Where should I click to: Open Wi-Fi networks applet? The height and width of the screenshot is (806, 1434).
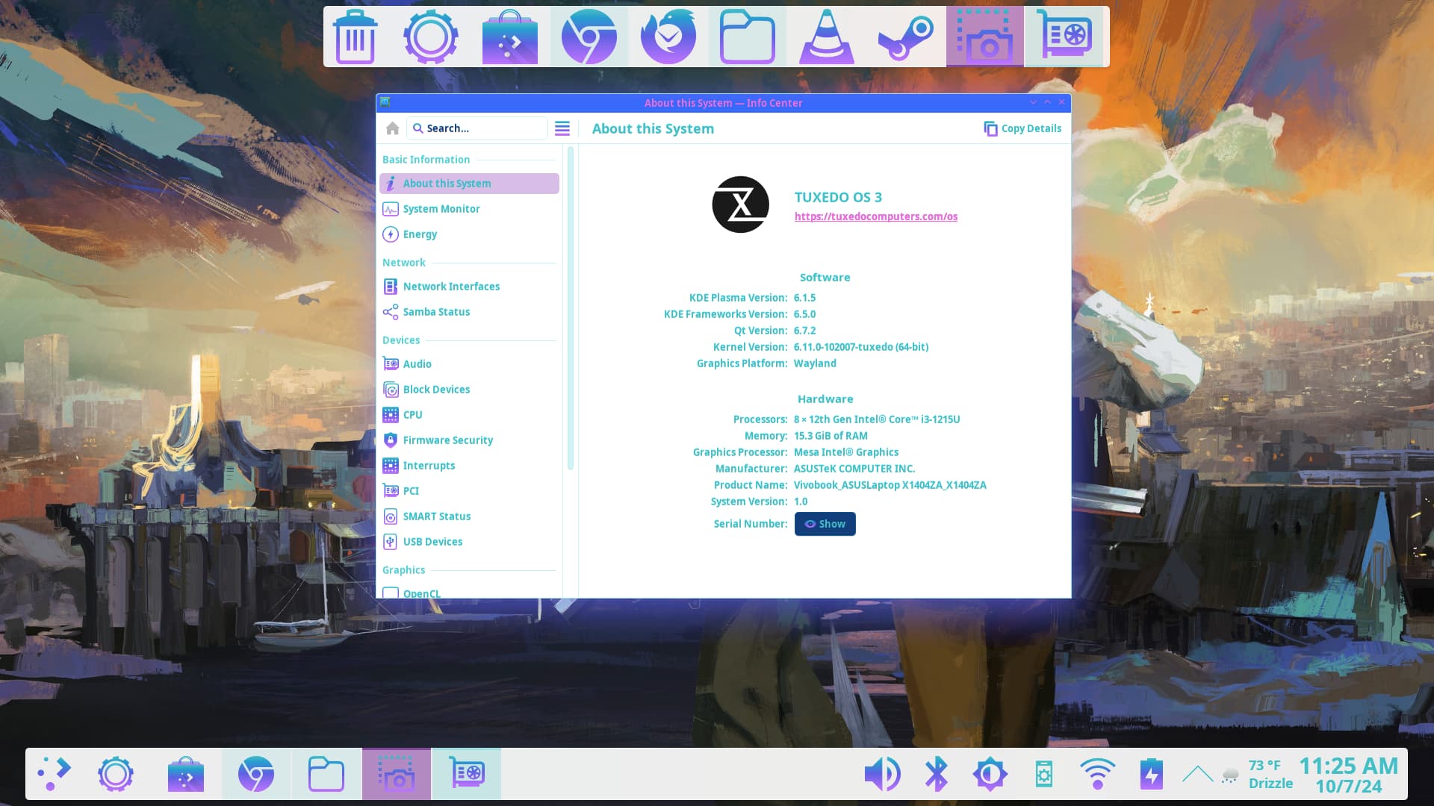coord(1097,774)
